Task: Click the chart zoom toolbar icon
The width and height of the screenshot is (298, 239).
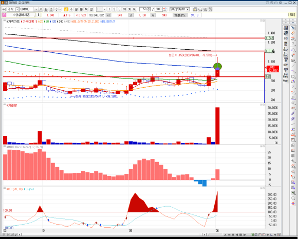Action: [x=200, y=9]
